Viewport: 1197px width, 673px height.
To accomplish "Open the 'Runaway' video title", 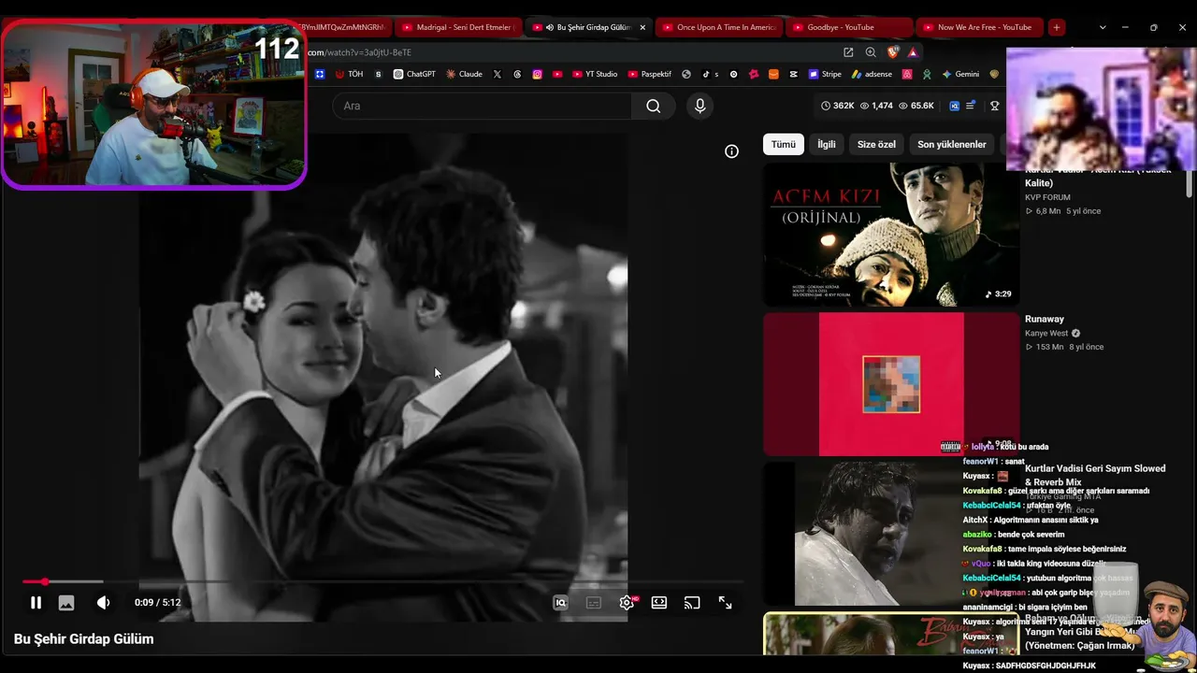I will point(1045,319).
